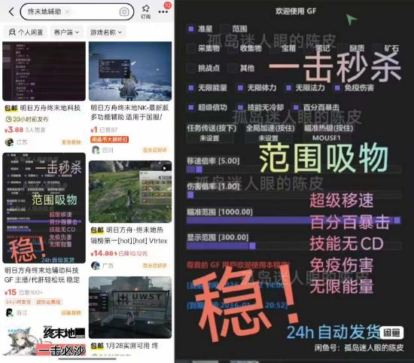
Task: Tap the 闲鱼 logo badge
Action: tap(392, 333)
